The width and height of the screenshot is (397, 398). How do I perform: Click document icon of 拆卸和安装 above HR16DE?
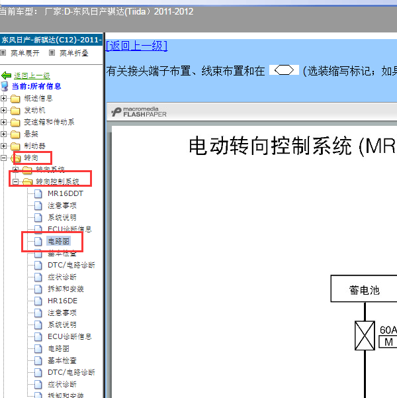pos(38,289)
